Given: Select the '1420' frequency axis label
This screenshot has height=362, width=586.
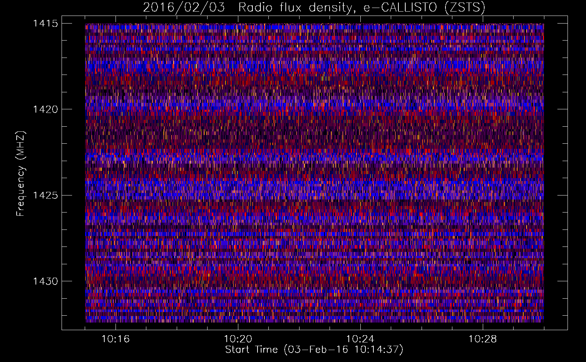Looking at the screenshot, I should tap(45, 109).
